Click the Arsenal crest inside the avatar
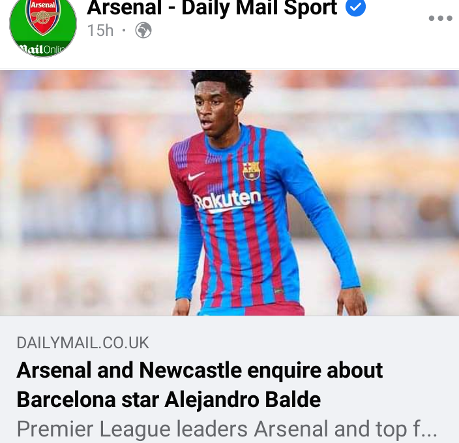This screenshot has width=459, height=443. point(43,16)
